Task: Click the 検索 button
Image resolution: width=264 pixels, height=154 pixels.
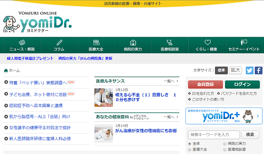Action: click(250, 135)
